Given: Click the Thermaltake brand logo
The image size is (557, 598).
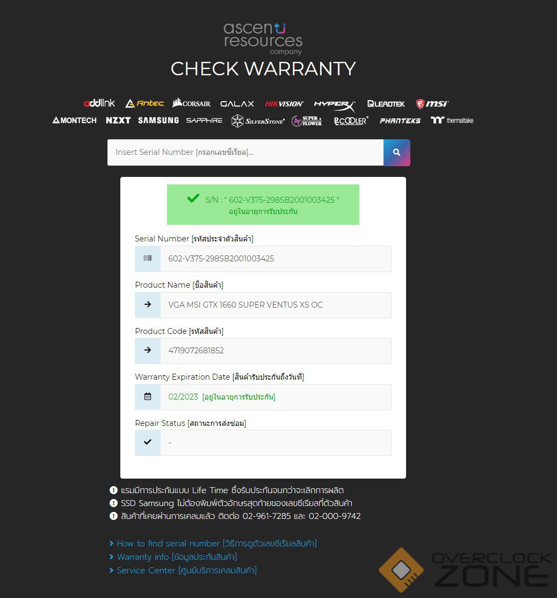Looking at the screenshot, I should point(452,120).
